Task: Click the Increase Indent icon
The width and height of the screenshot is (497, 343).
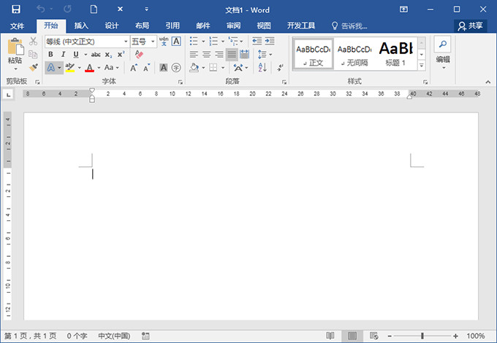Action: coord(269,42)
